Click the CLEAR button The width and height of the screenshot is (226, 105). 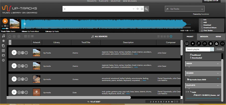point(219,49)
